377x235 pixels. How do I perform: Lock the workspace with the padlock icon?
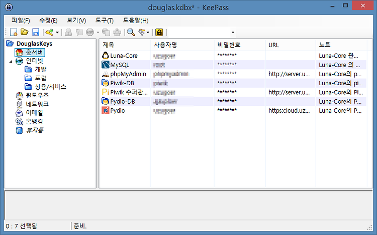point(159,32)
